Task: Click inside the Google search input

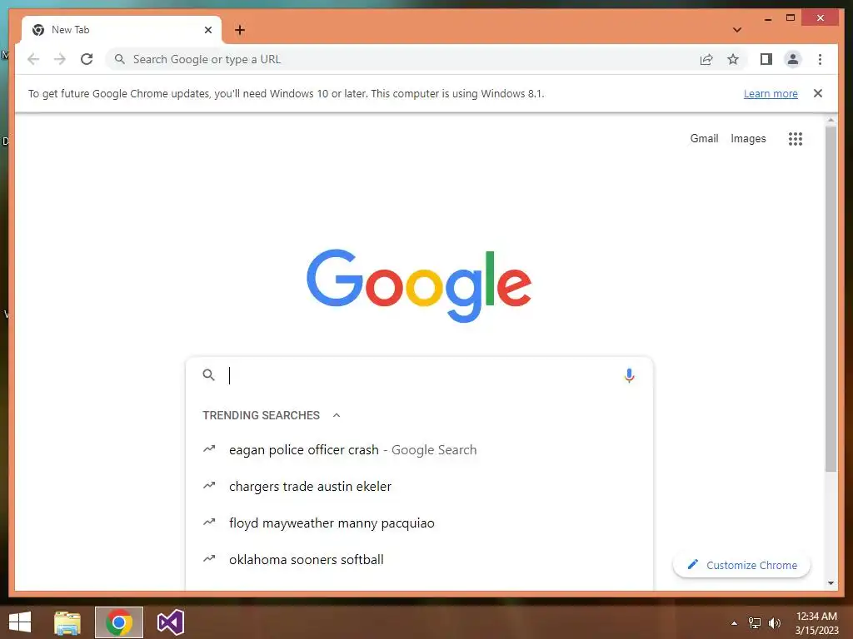Action: pos(422,375)
